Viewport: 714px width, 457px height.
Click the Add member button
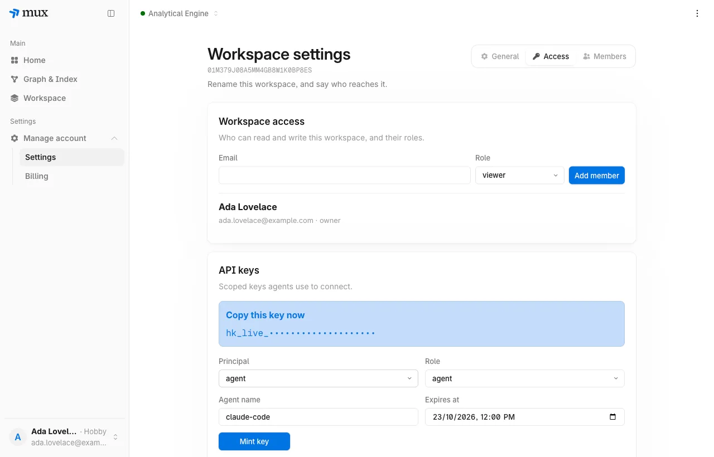[x=597, y=175]
